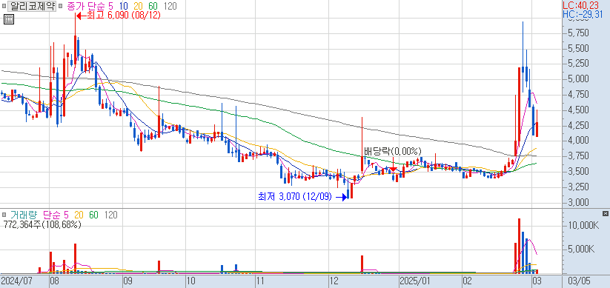This screenshot has height=288, width=610.
Task: Click the 3,750 price axis label
Action: click(577, 156)
